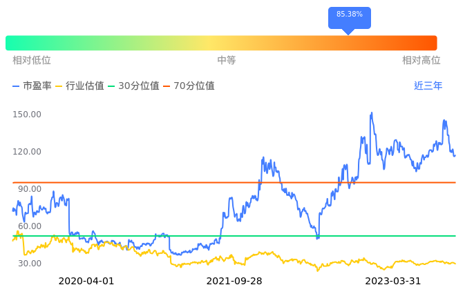Hide the 行业估值 legend series
This screenshot has height=305, width=474.
coord(79,86)
